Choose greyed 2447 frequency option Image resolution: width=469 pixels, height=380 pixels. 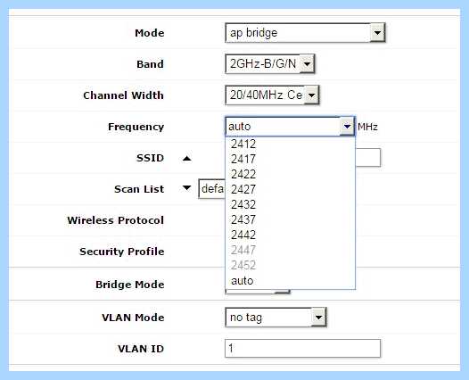tap(290, 250)
